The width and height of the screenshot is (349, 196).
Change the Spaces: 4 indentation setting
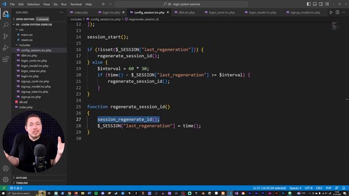(x=295, y=188)
